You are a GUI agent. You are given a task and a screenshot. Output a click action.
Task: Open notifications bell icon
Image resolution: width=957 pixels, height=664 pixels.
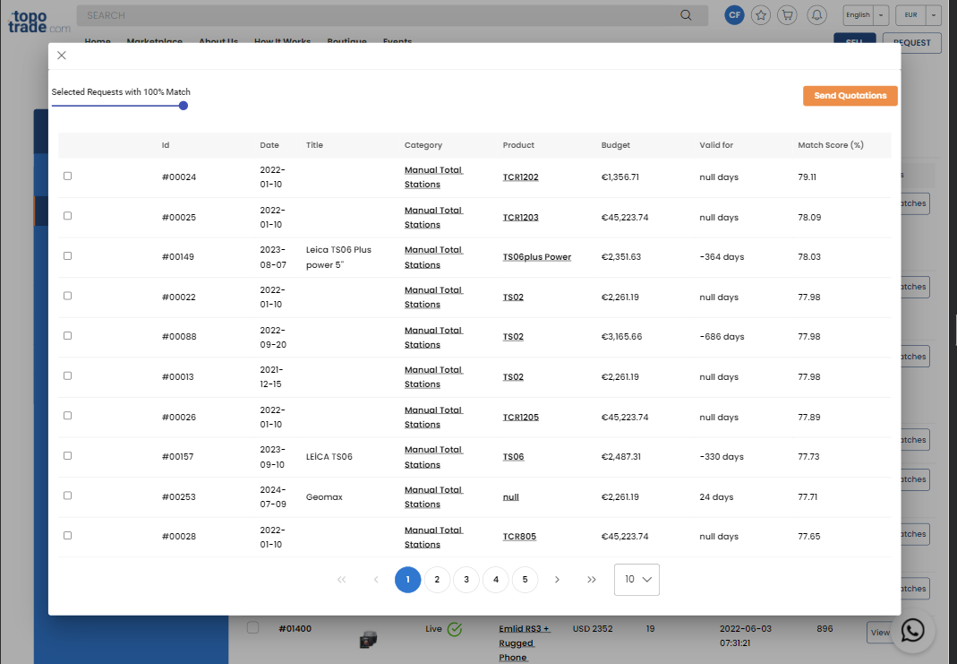[816, 15]
